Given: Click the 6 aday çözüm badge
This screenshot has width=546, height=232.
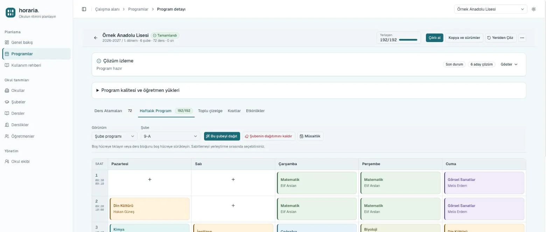Looking at the screenshot, I should pos(481,64).
